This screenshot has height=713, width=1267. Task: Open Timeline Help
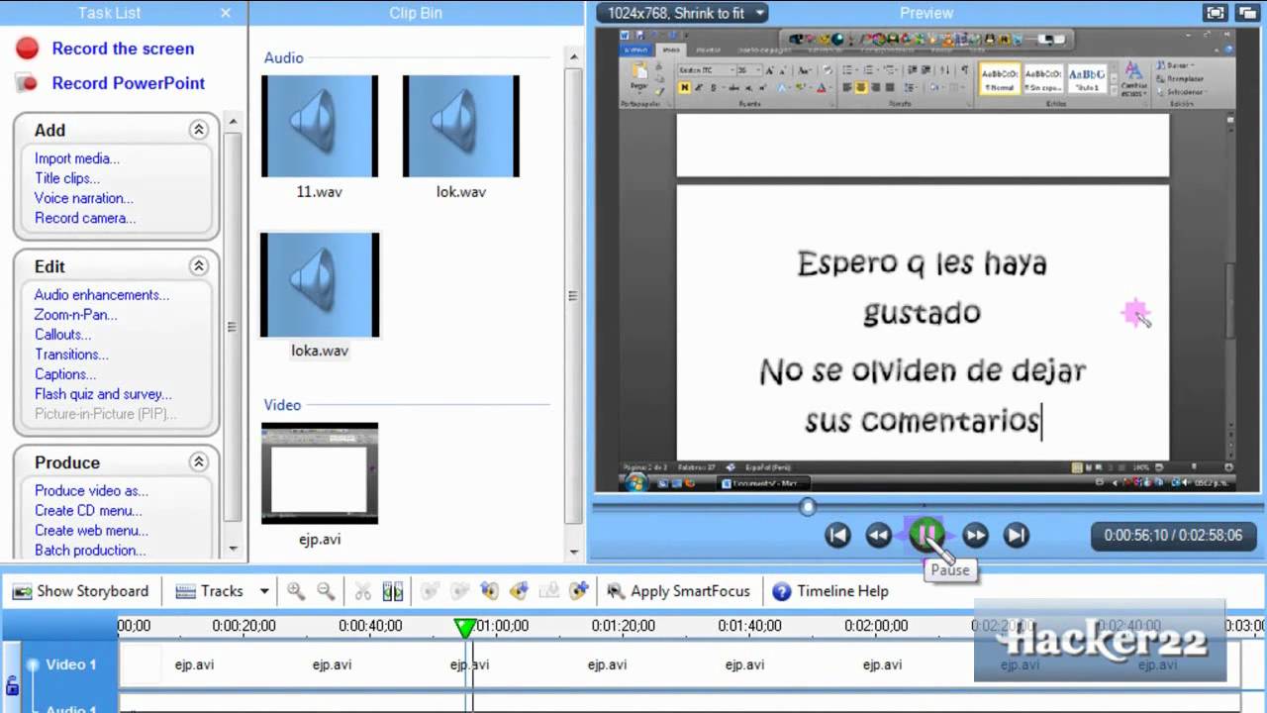point(830,591)
